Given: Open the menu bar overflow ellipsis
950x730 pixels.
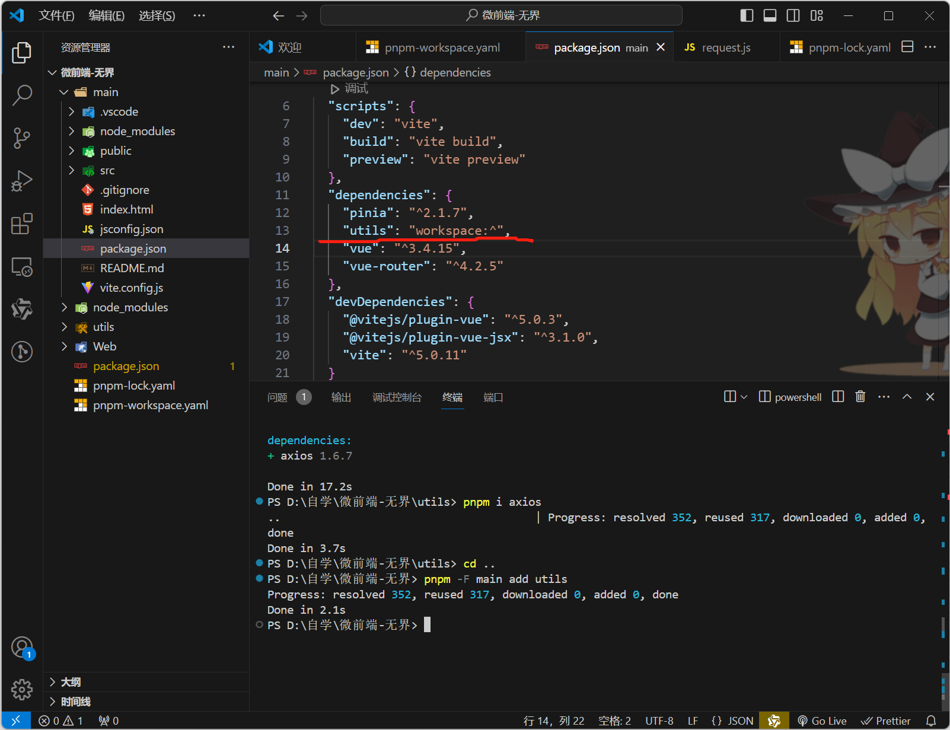Looking at the screenshot, I should coord(199,15).
